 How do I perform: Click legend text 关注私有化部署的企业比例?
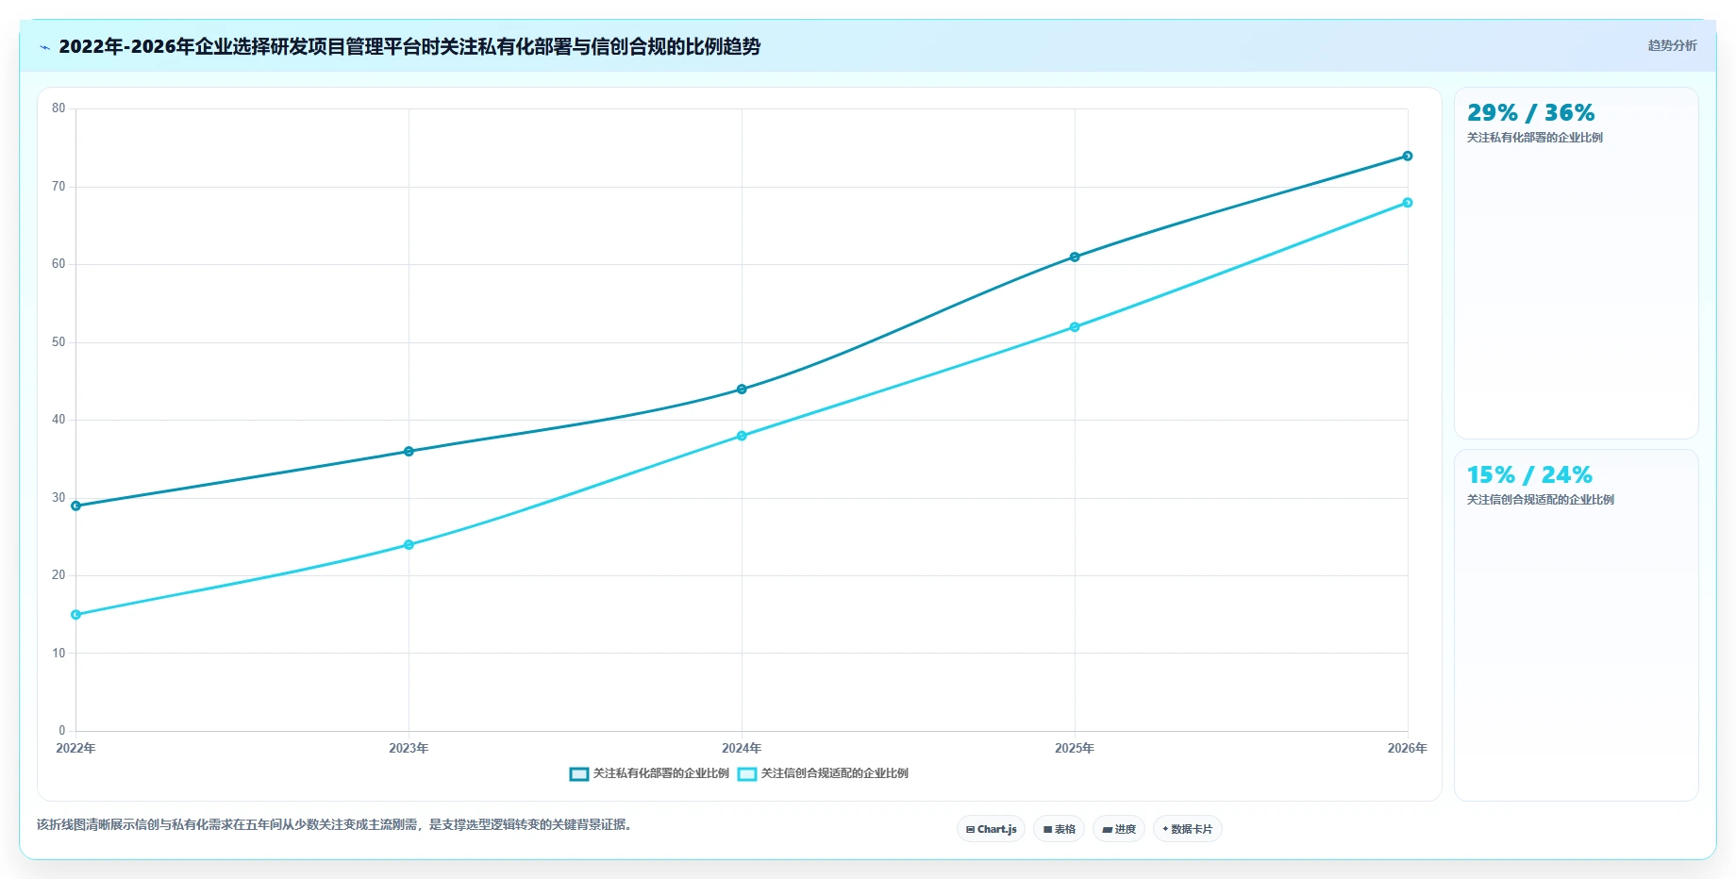(660, 773)
